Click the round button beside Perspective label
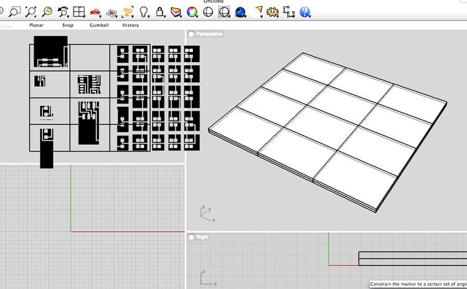This screenshot has width=467, height=289. coord(191,34)
